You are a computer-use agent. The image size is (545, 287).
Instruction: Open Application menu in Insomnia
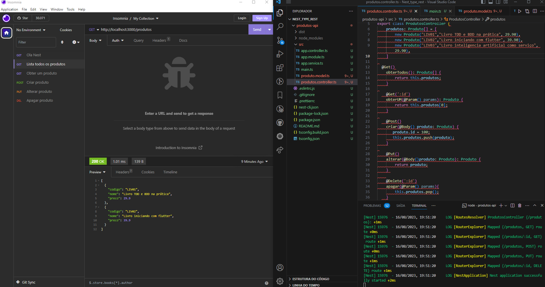[9, 9]
